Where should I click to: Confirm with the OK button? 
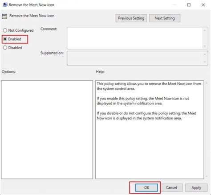[146, 187]
